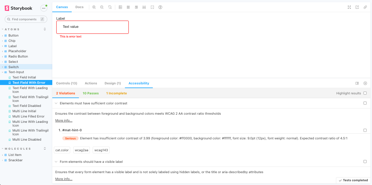Go full screen in the canvas

pyautogui.click(x=349, y=7)
